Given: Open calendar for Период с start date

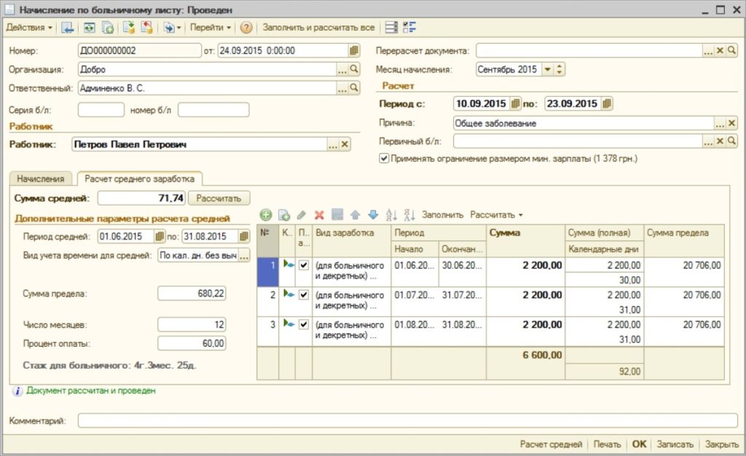Looking at the screenshot, I should (x=516, y=103).
